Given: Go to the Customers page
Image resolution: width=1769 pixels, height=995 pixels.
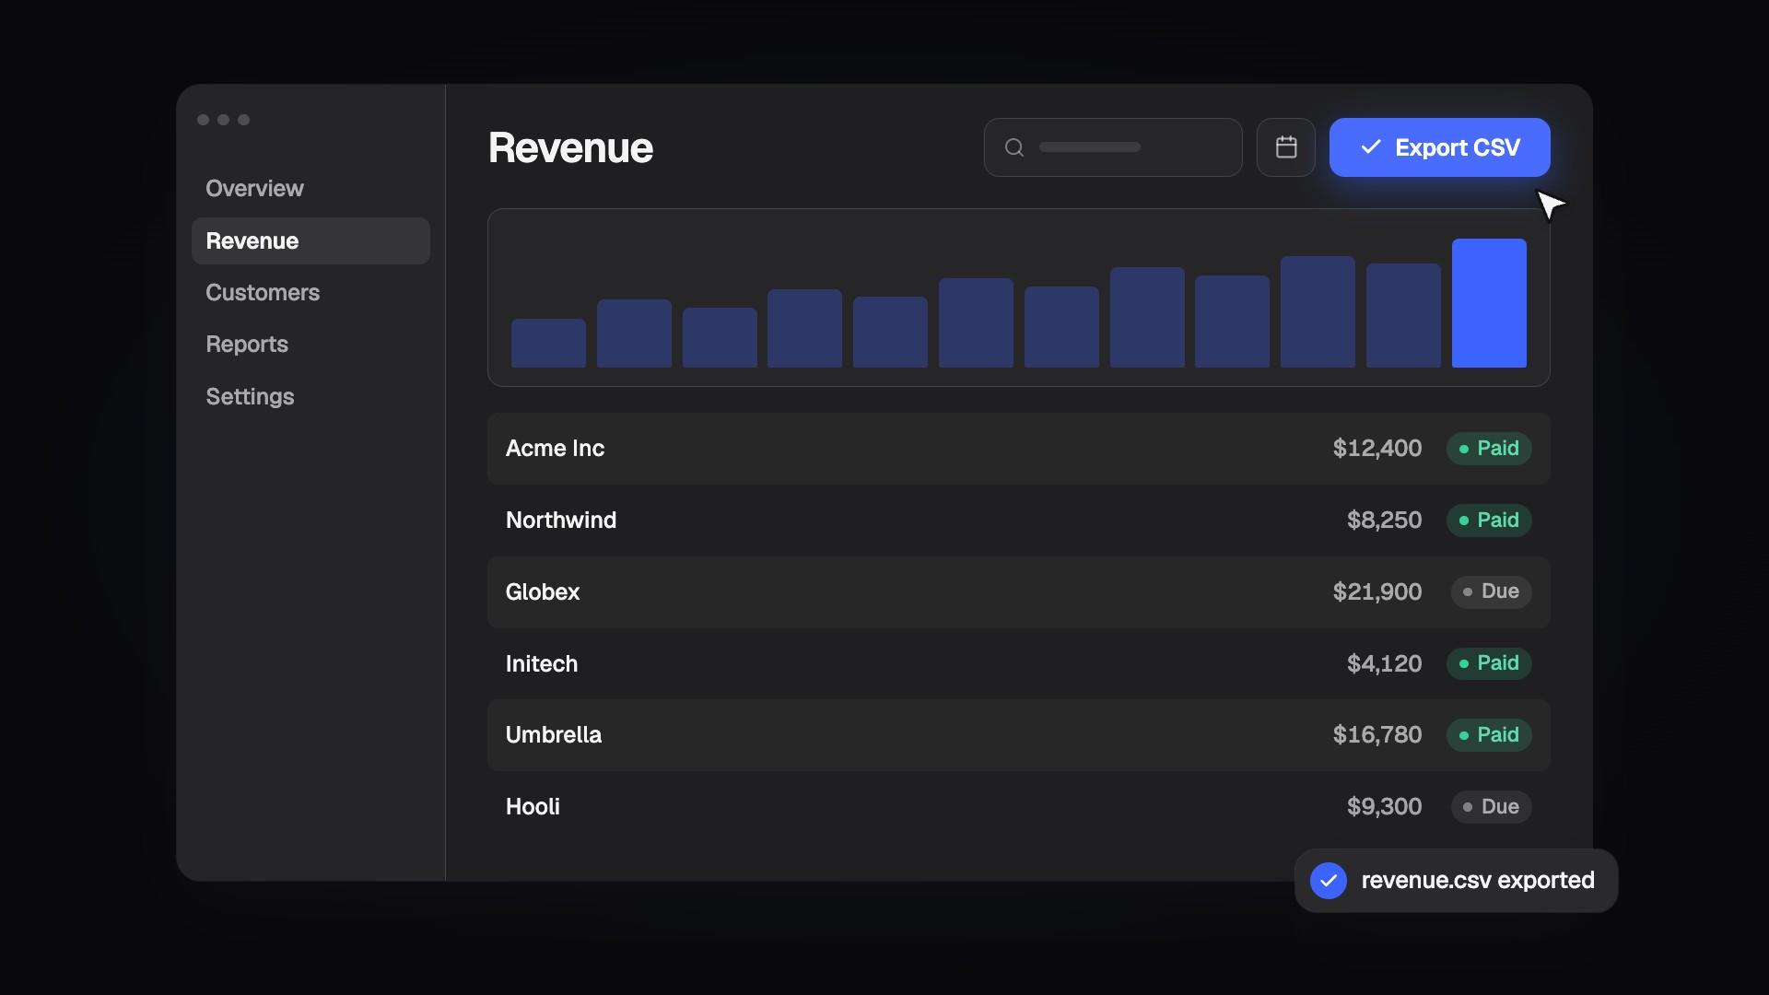Looking at the screenshot, I should point(263,293).
